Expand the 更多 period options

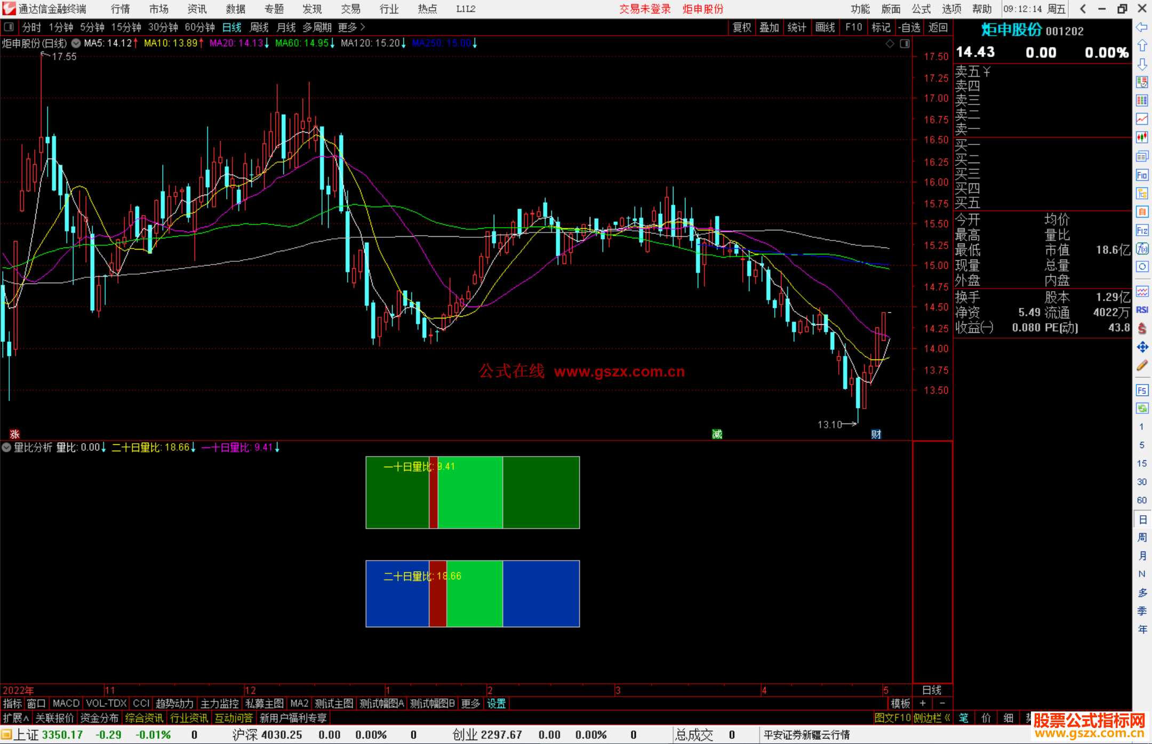click(351, 27)
